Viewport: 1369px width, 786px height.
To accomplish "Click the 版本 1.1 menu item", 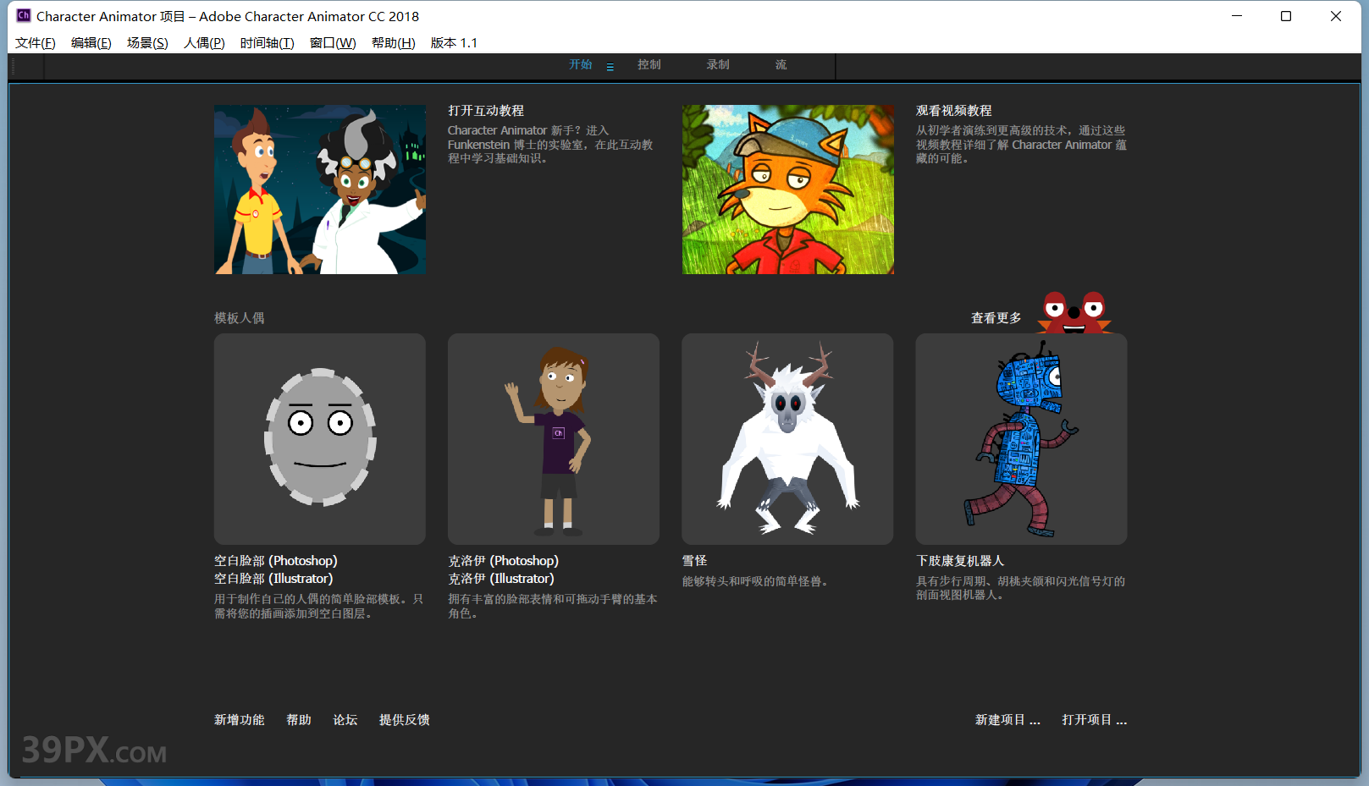I will (x=454, y=43).
